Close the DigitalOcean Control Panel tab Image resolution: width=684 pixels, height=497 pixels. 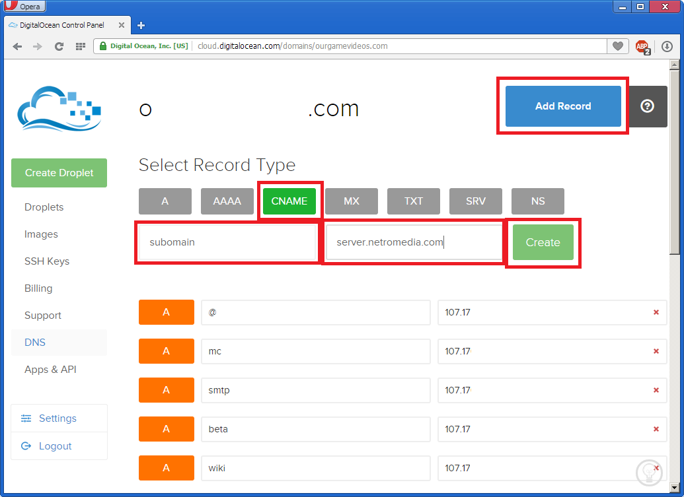tap(122, 25)
